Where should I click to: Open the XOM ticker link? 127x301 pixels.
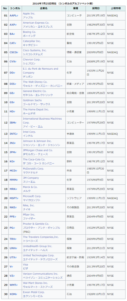[x=13, y=294]
